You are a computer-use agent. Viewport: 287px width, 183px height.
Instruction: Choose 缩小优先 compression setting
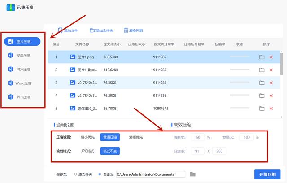[x=88, y=137]
